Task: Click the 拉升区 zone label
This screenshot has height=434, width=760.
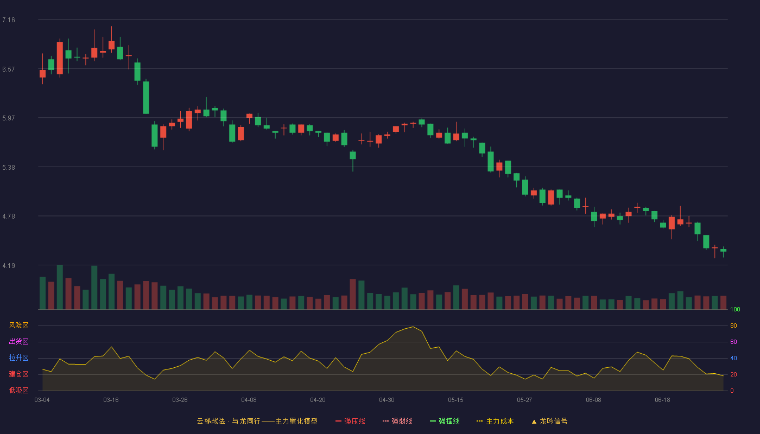Action: point(18,358)
